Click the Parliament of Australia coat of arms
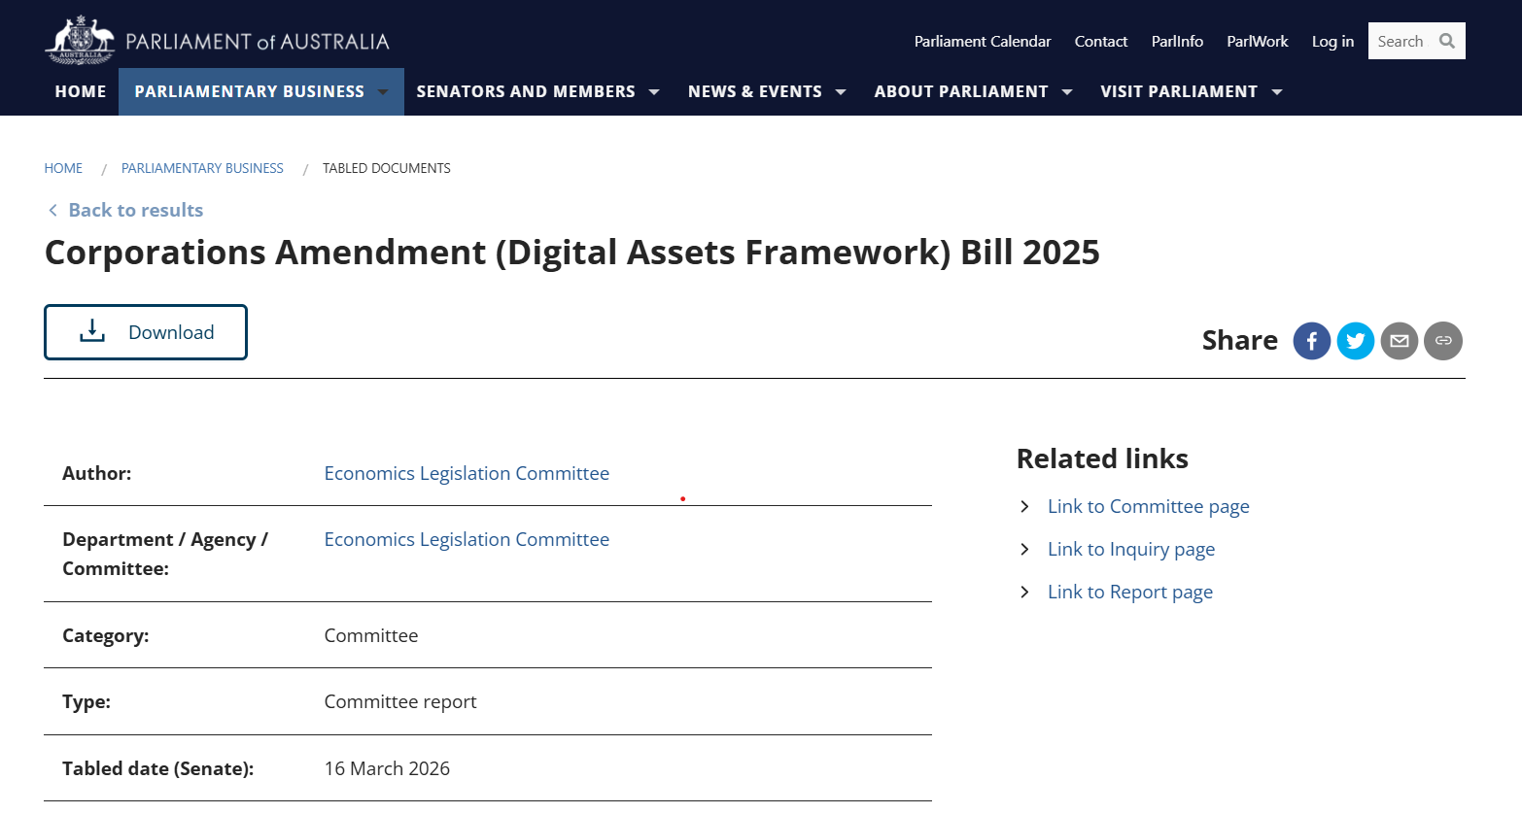1522x814 pixels. pyautogui.click(x=80, y=40)
